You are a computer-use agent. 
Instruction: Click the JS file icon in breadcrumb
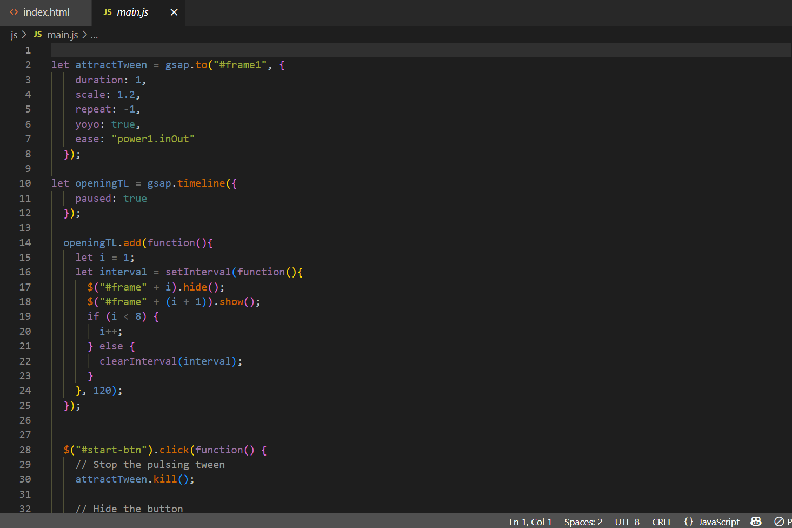click(x=37, y=35)
